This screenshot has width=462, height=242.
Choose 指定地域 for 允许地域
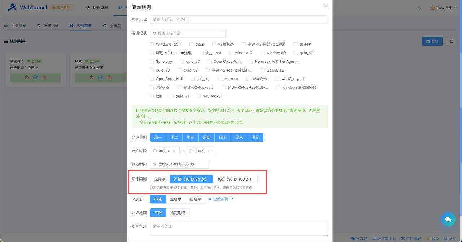point(178,213)
